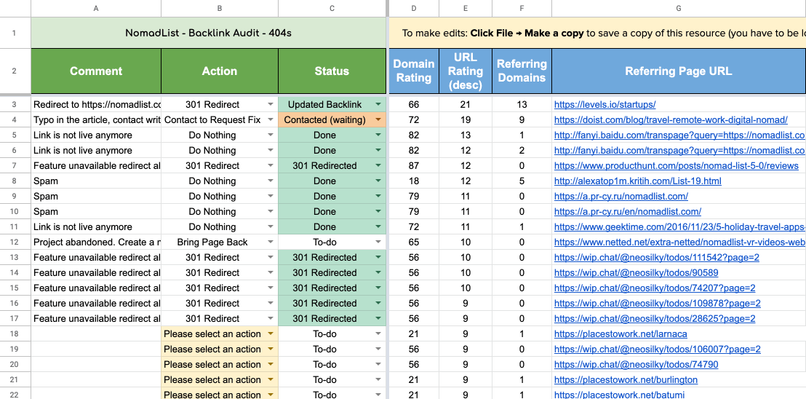Follow the producthunt.com nomad-list-5-0 reviews link
This screenshot has height=399, width=806.
click(677, 166)
